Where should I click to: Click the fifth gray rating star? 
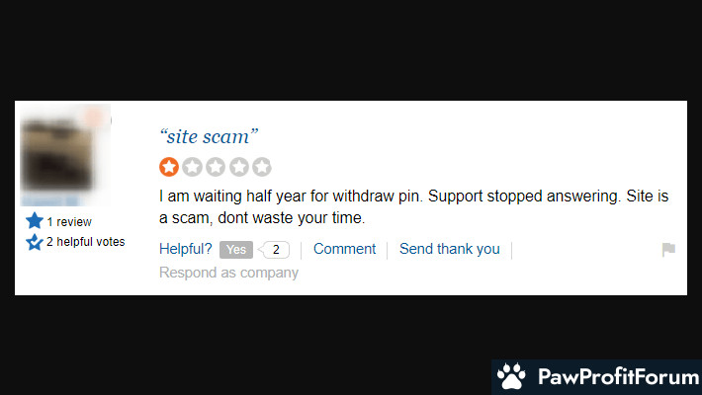[262, 167]
